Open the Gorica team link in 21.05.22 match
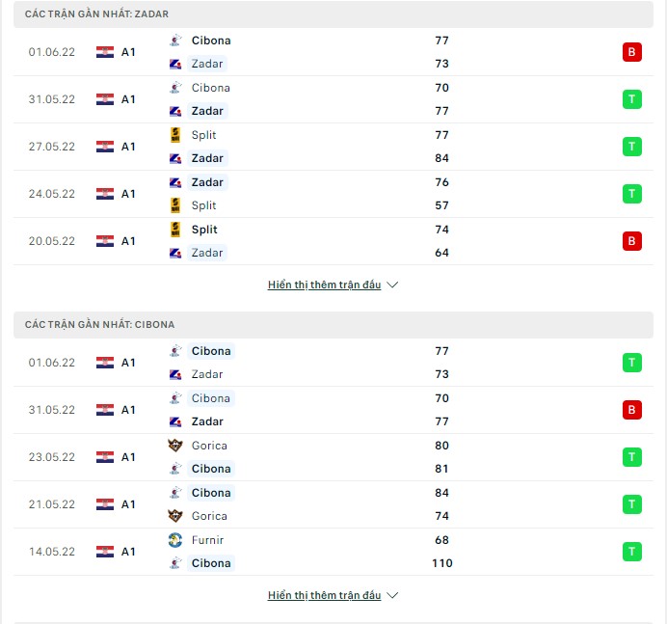 (209, 516)
